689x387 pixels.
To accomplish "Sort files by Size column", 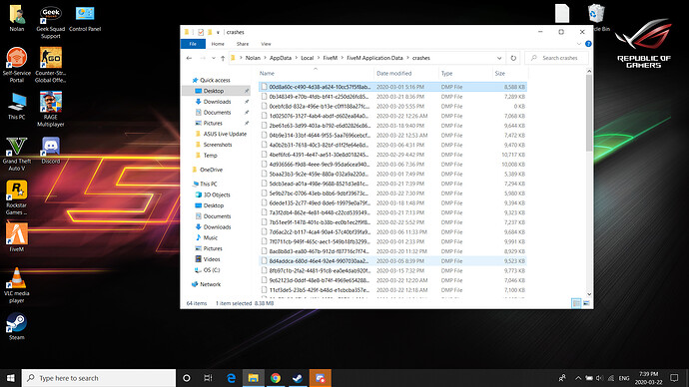I will click(509, 73).
